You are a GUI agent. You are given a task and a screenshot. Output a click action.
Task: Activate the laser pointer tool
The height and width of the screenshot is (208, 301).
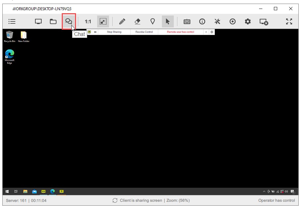tap(153, 21)
